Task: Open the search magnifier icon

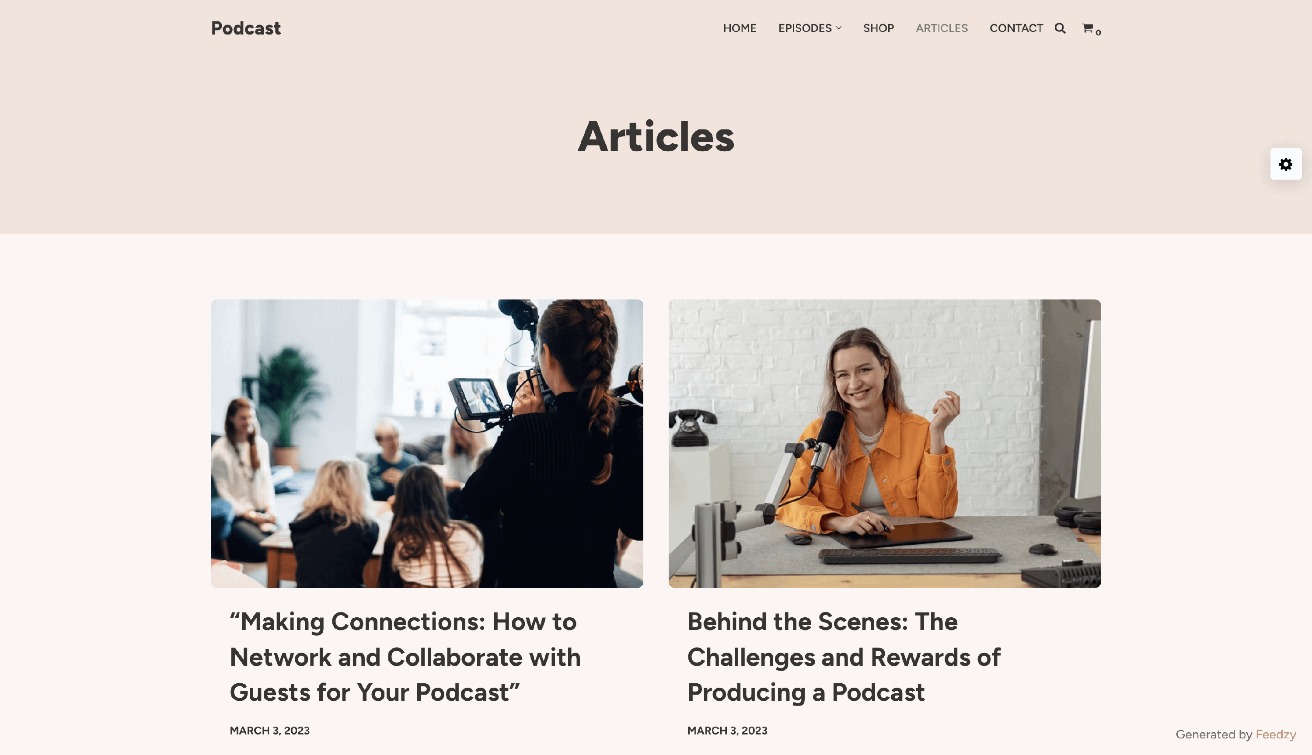Action: pos(1060,28)
